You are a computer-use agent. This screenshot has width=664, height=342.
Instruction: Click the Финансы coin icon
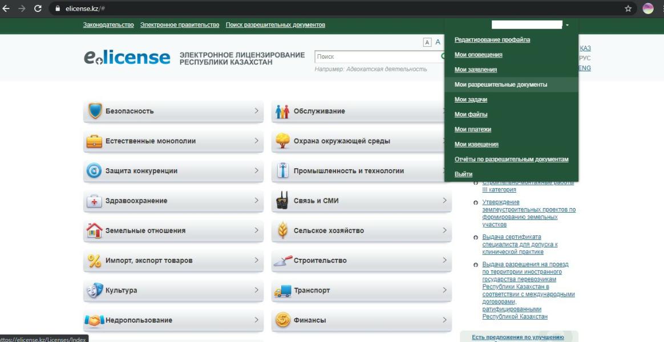pos(282,320)
